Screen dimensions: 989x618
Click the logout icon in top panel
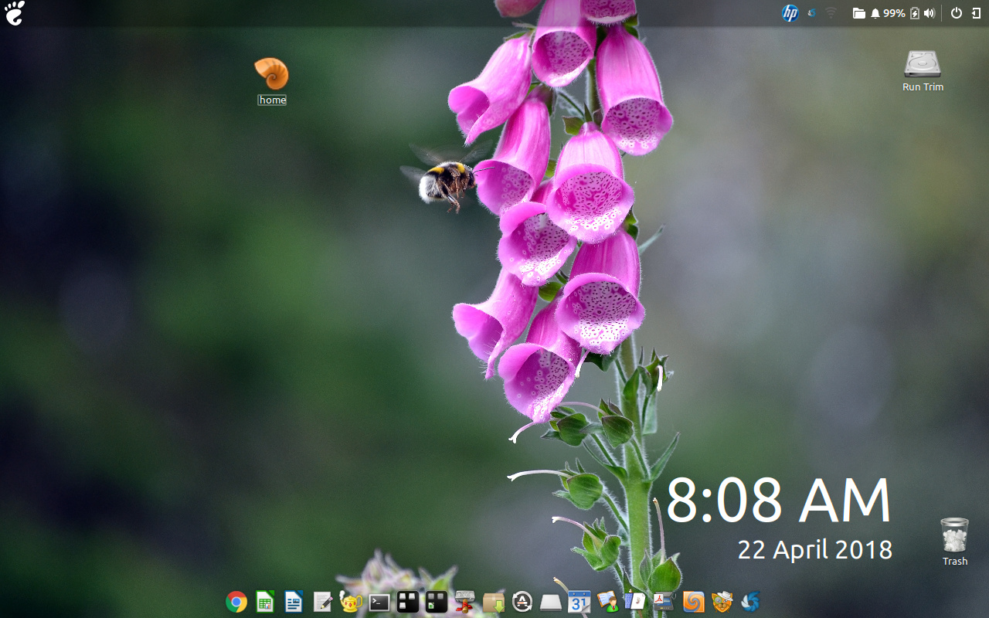976,13
